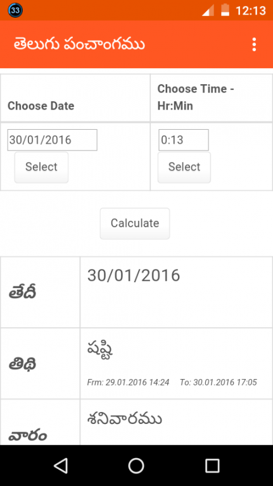This screenshot has height=486, width=273.
Task: Tap the battery icon in status bar
Action: [x=225, y=10]
